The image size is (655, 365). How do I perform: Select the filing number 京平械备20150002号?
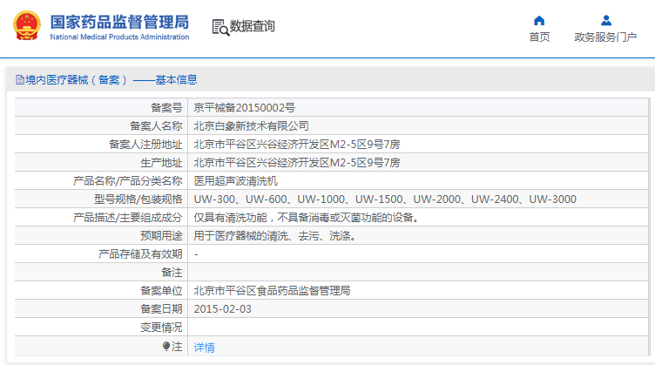click(245, 108)
